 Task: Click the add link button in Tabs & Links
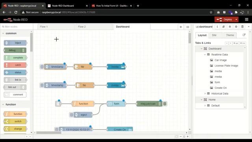click(243, 43)
